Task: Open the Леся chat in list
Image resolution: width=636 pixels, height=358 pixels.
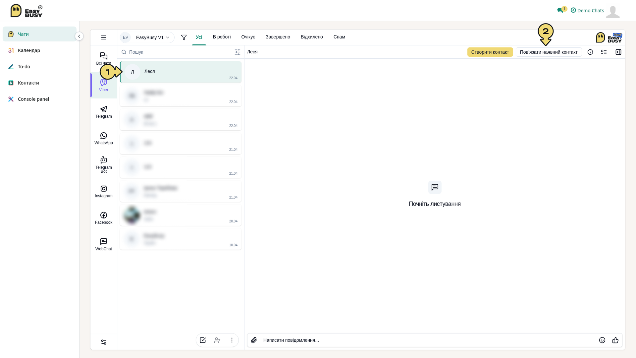Action: click(x=181, y=72)
